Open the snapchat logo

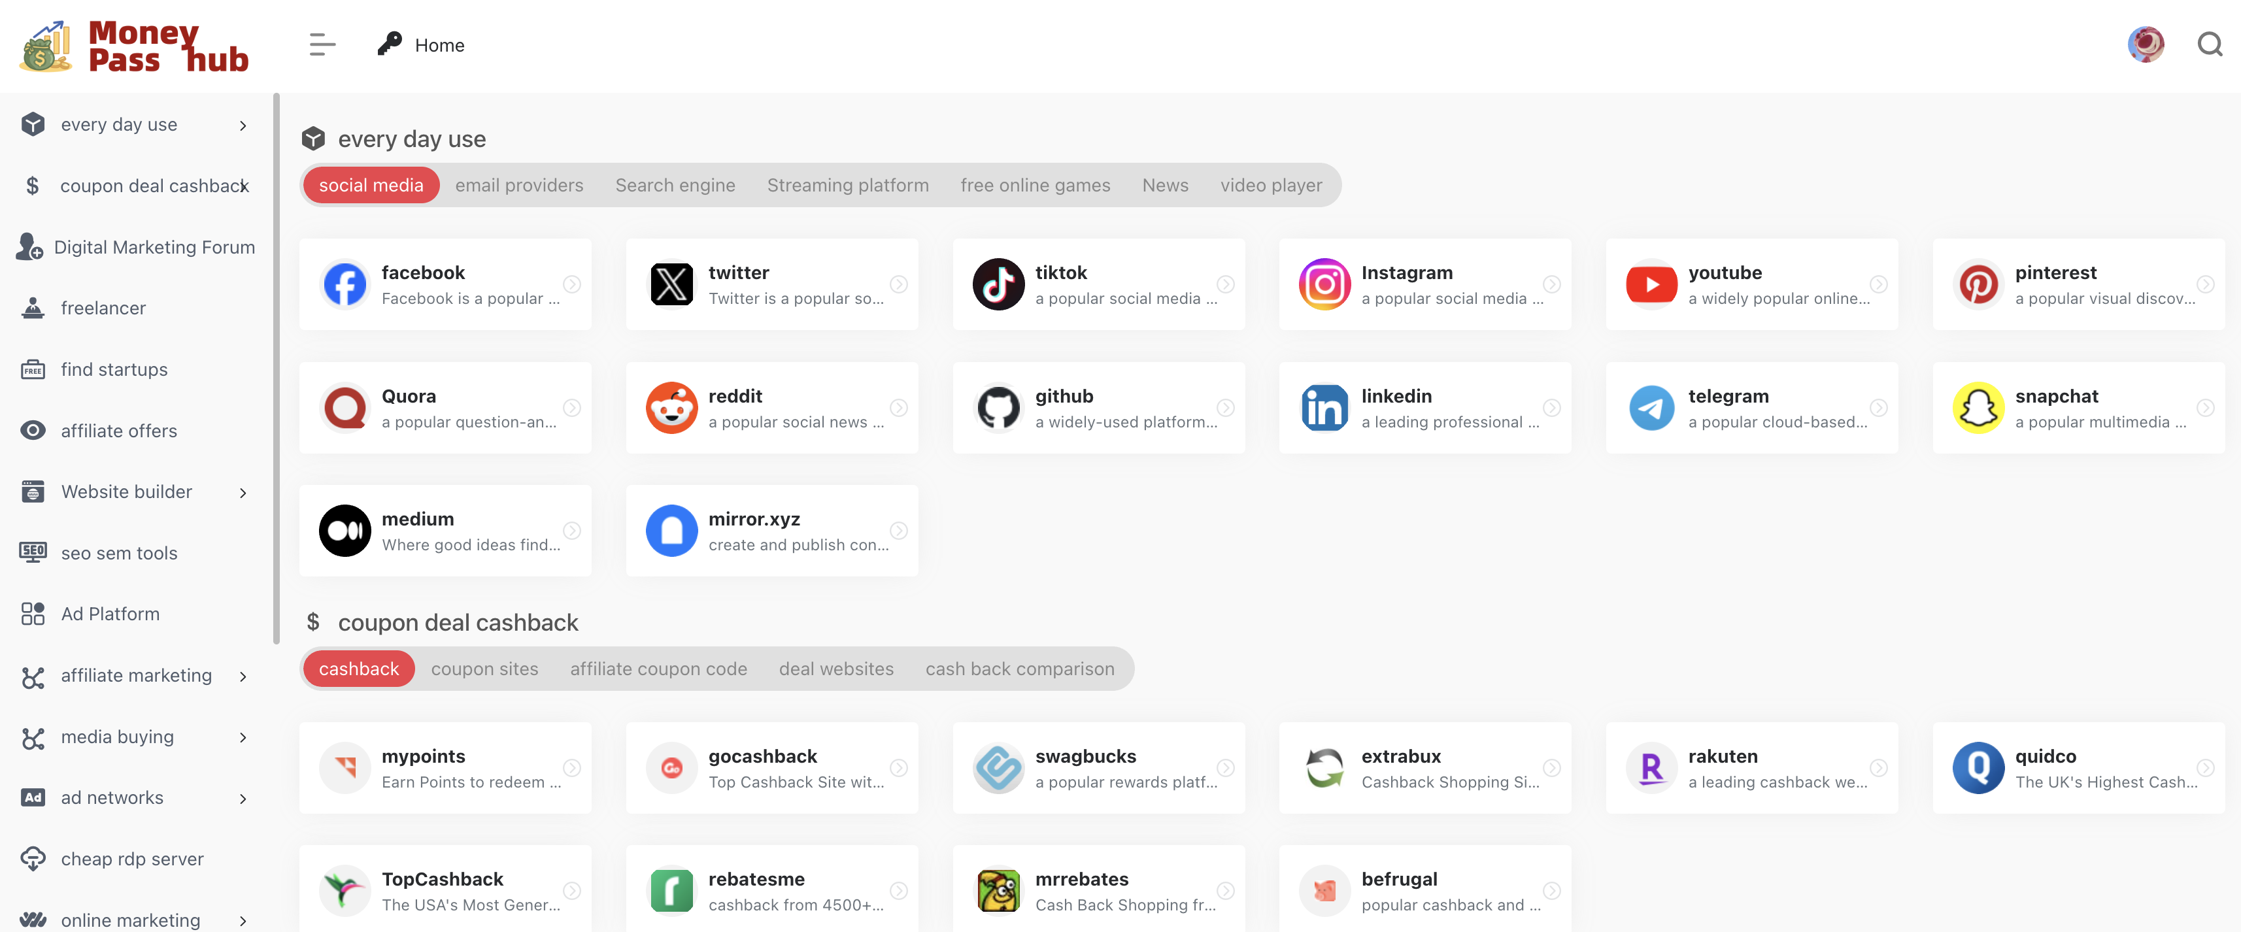coord(1978,408)
